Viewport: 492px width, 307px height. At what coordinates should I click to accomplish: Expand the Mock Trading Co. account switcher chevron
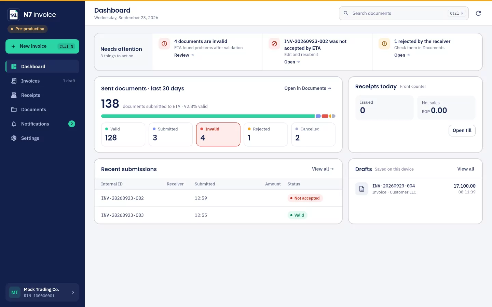[73, 292]
